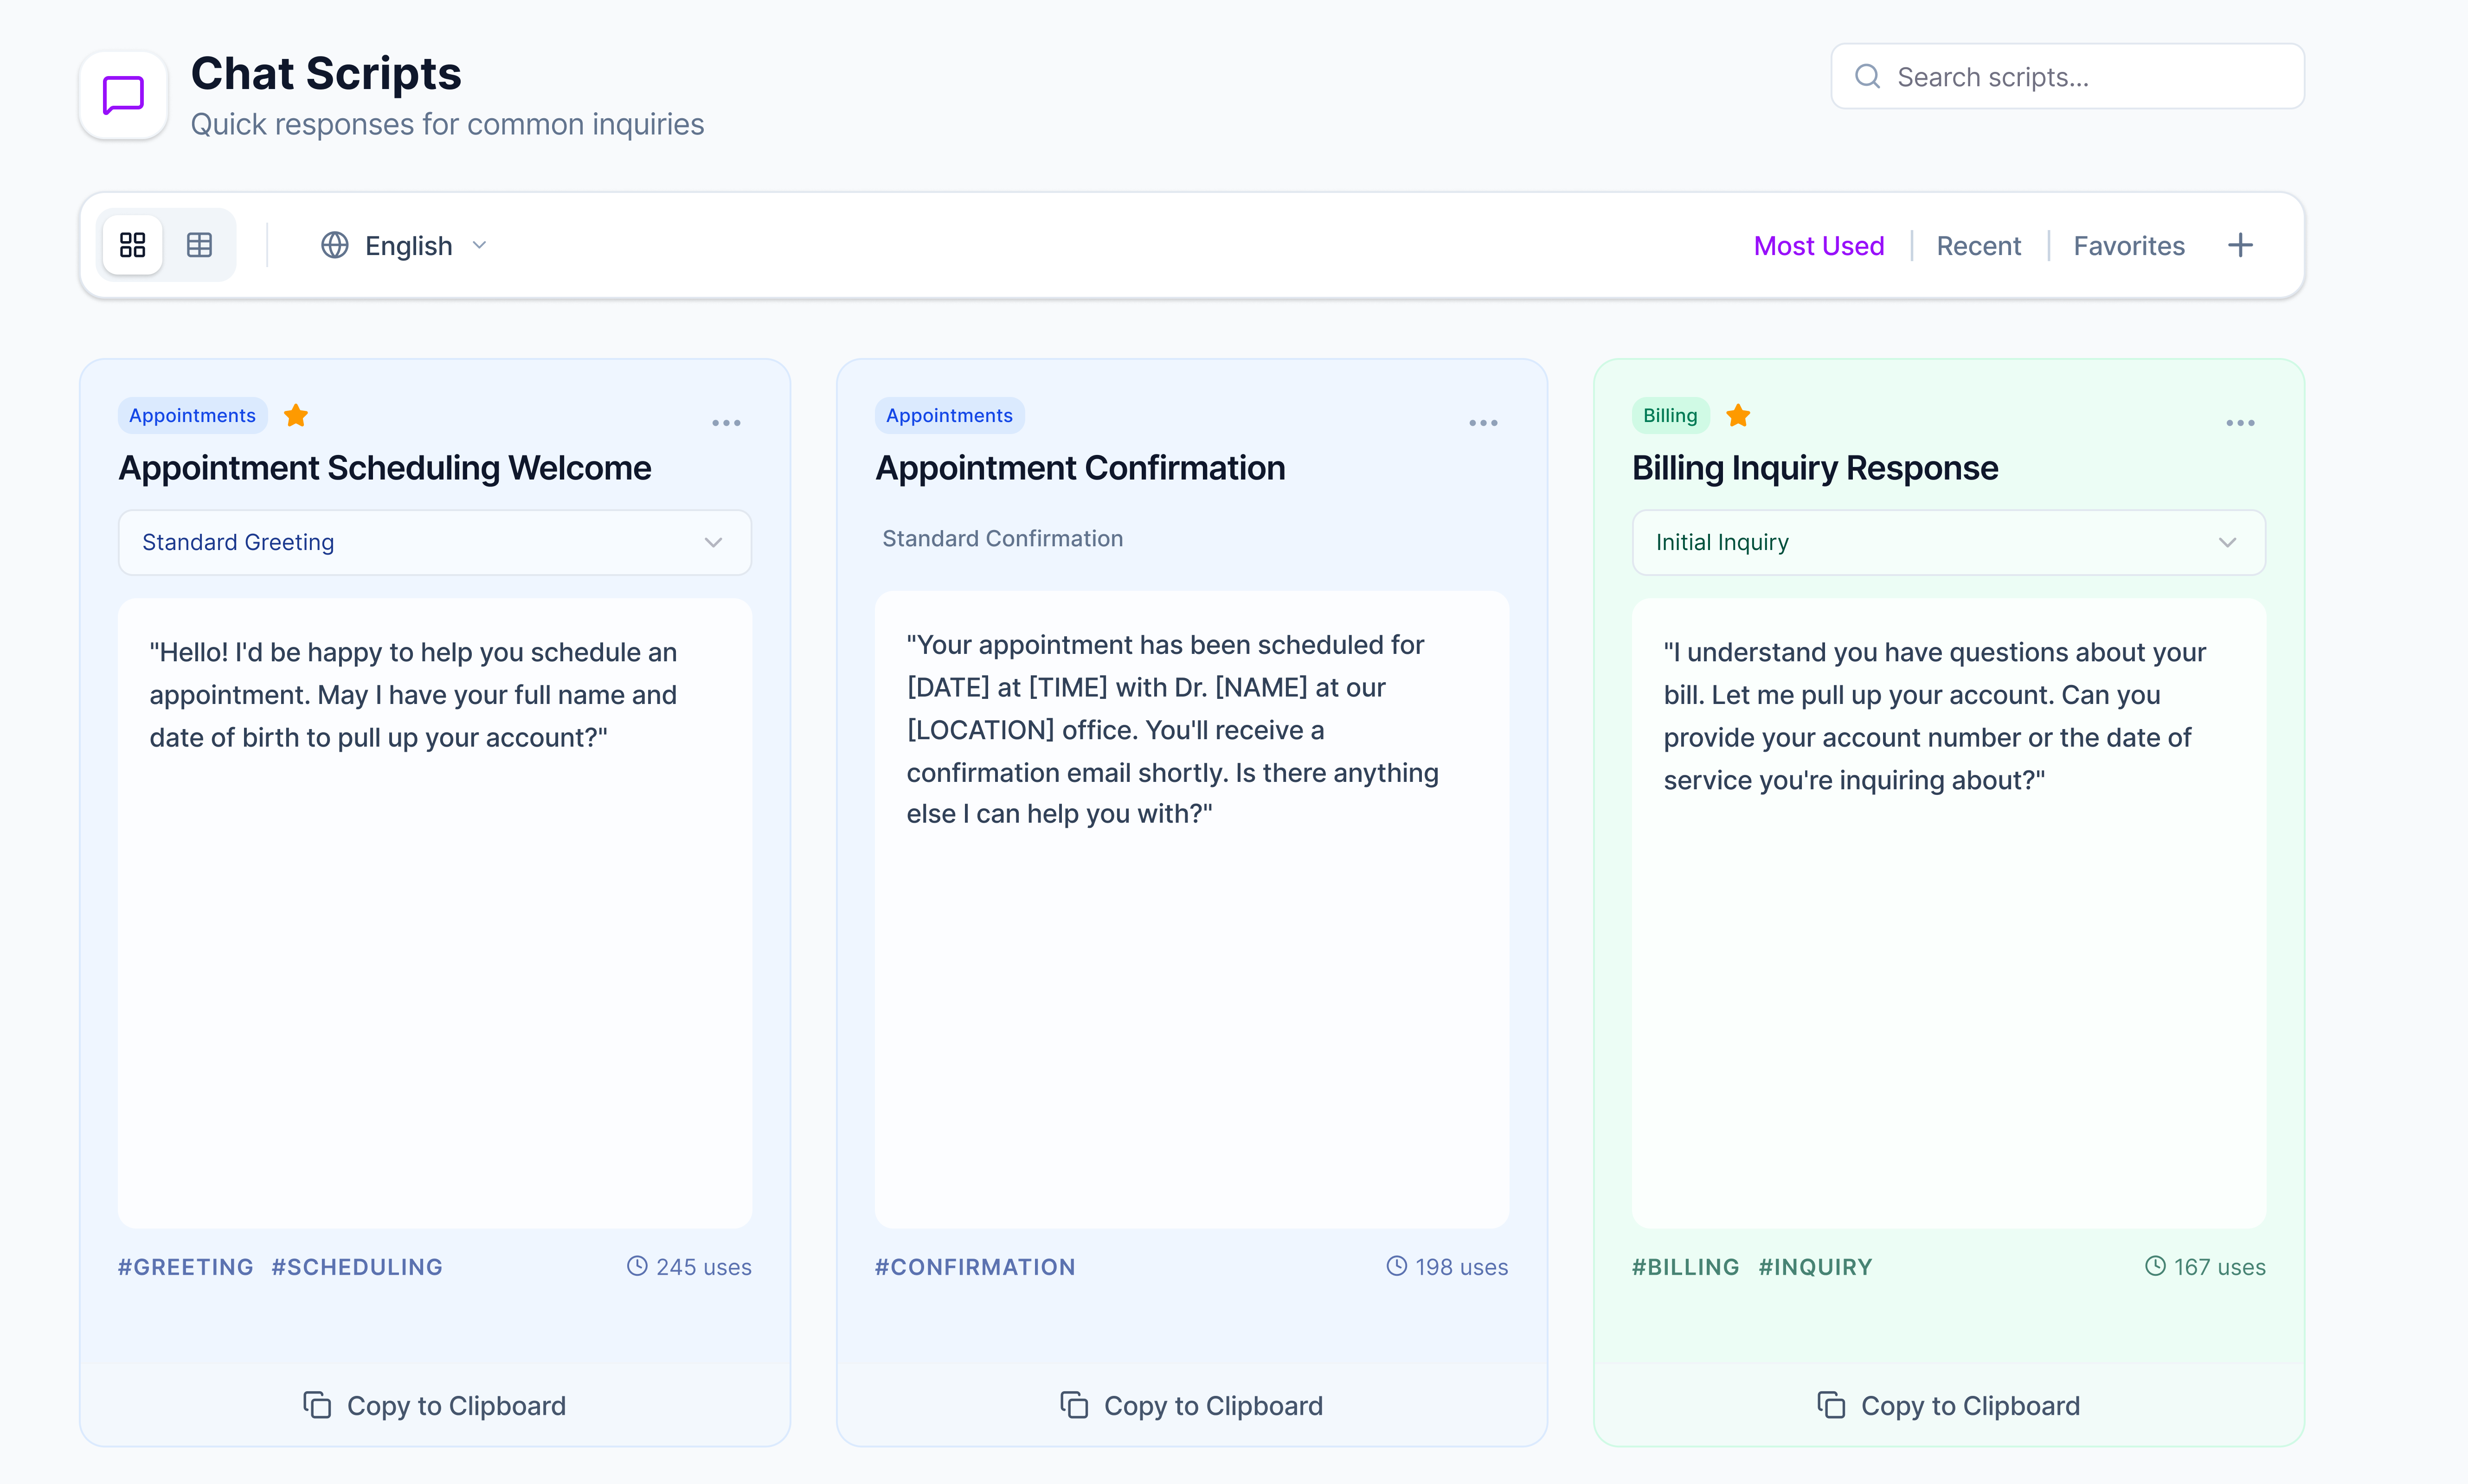Expand the Initial Inquiry variant dropdown
Viewport: 2468px width, 1484px height.
pos(1948,542)
